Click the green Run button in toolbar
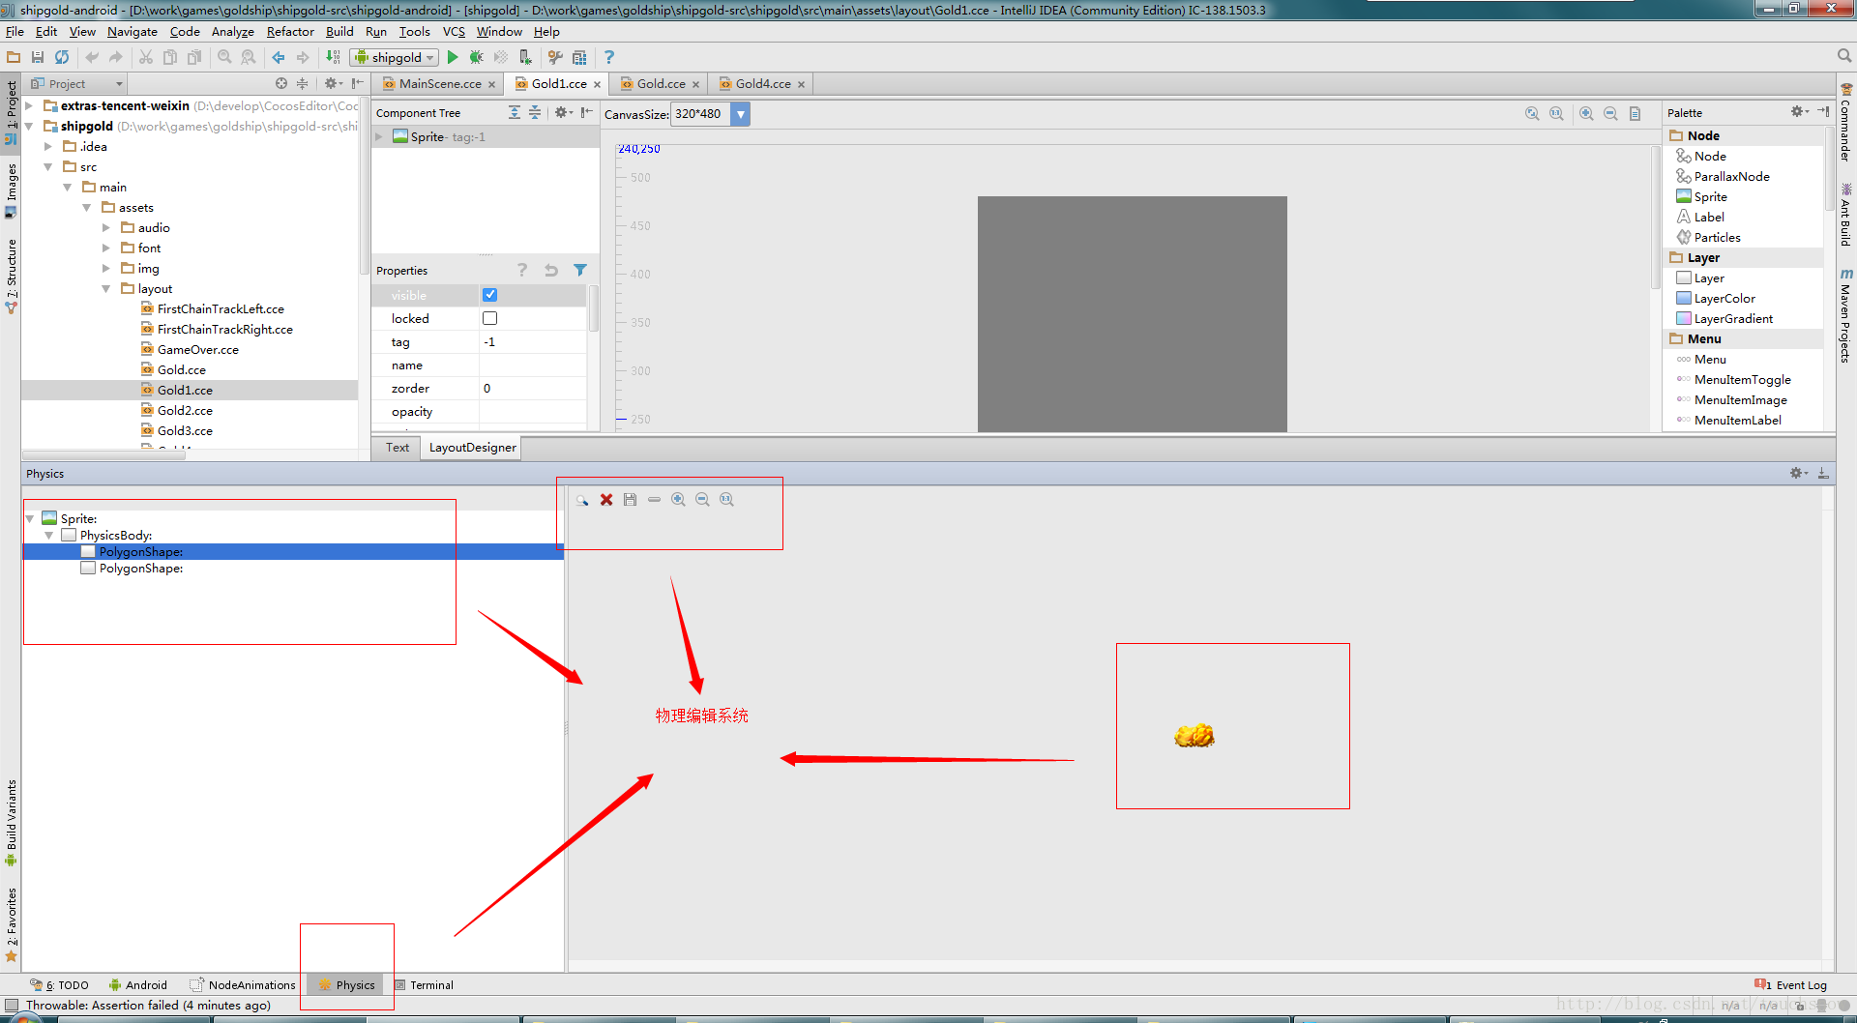This screenshot has width=1857, height=1023. click(x=453, y=58)
